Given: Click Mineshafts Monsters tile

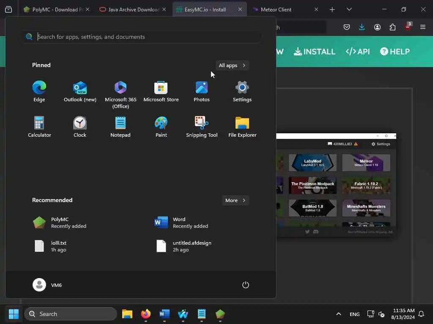Looking at the screenshot, I should coord(366,208).
